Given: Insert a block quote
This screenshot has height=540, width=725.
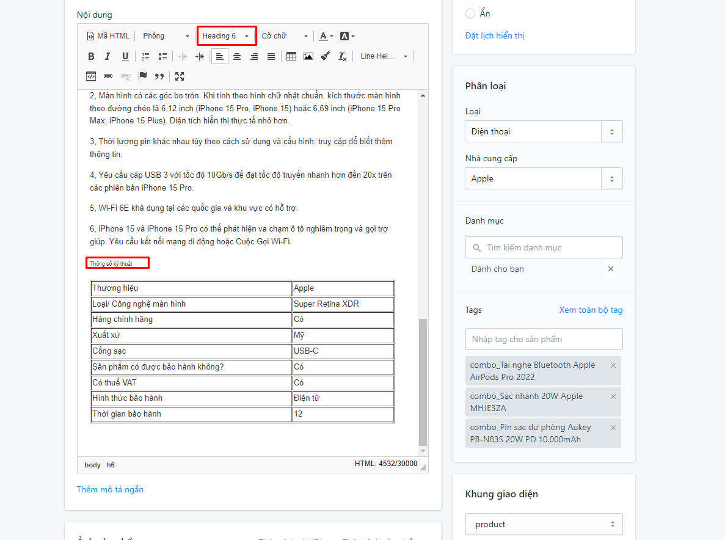Looking at the screenshot, I should [159, 76].
